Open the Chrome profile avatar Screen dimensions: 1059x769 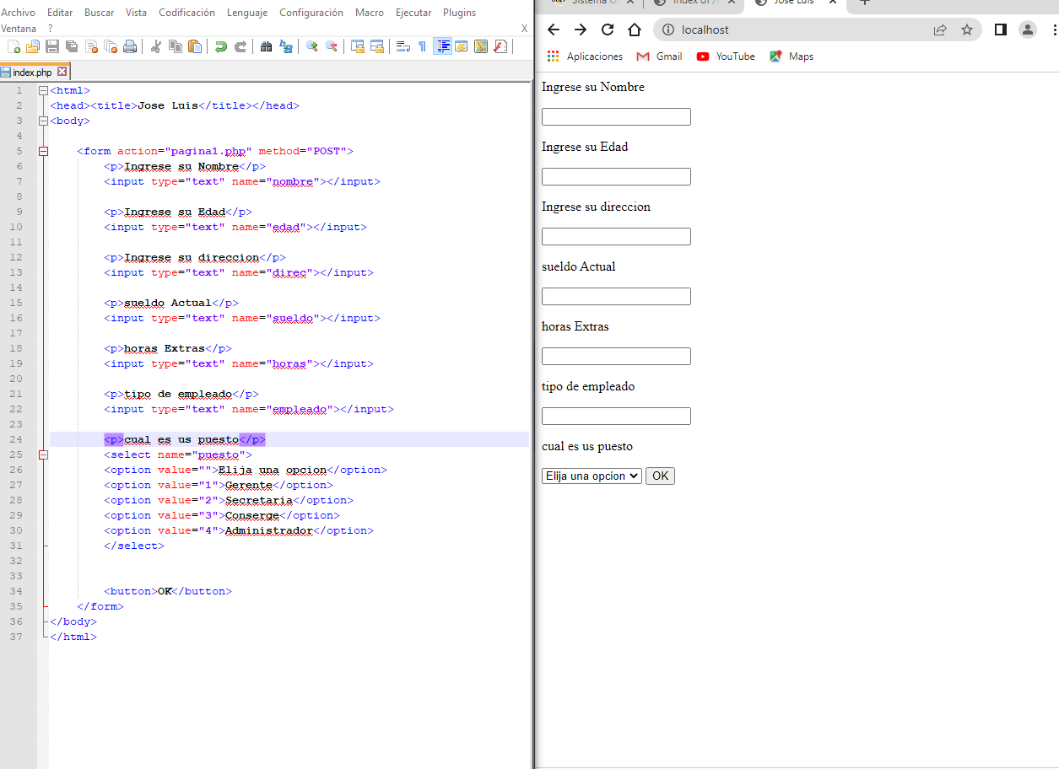(1028, 30)
